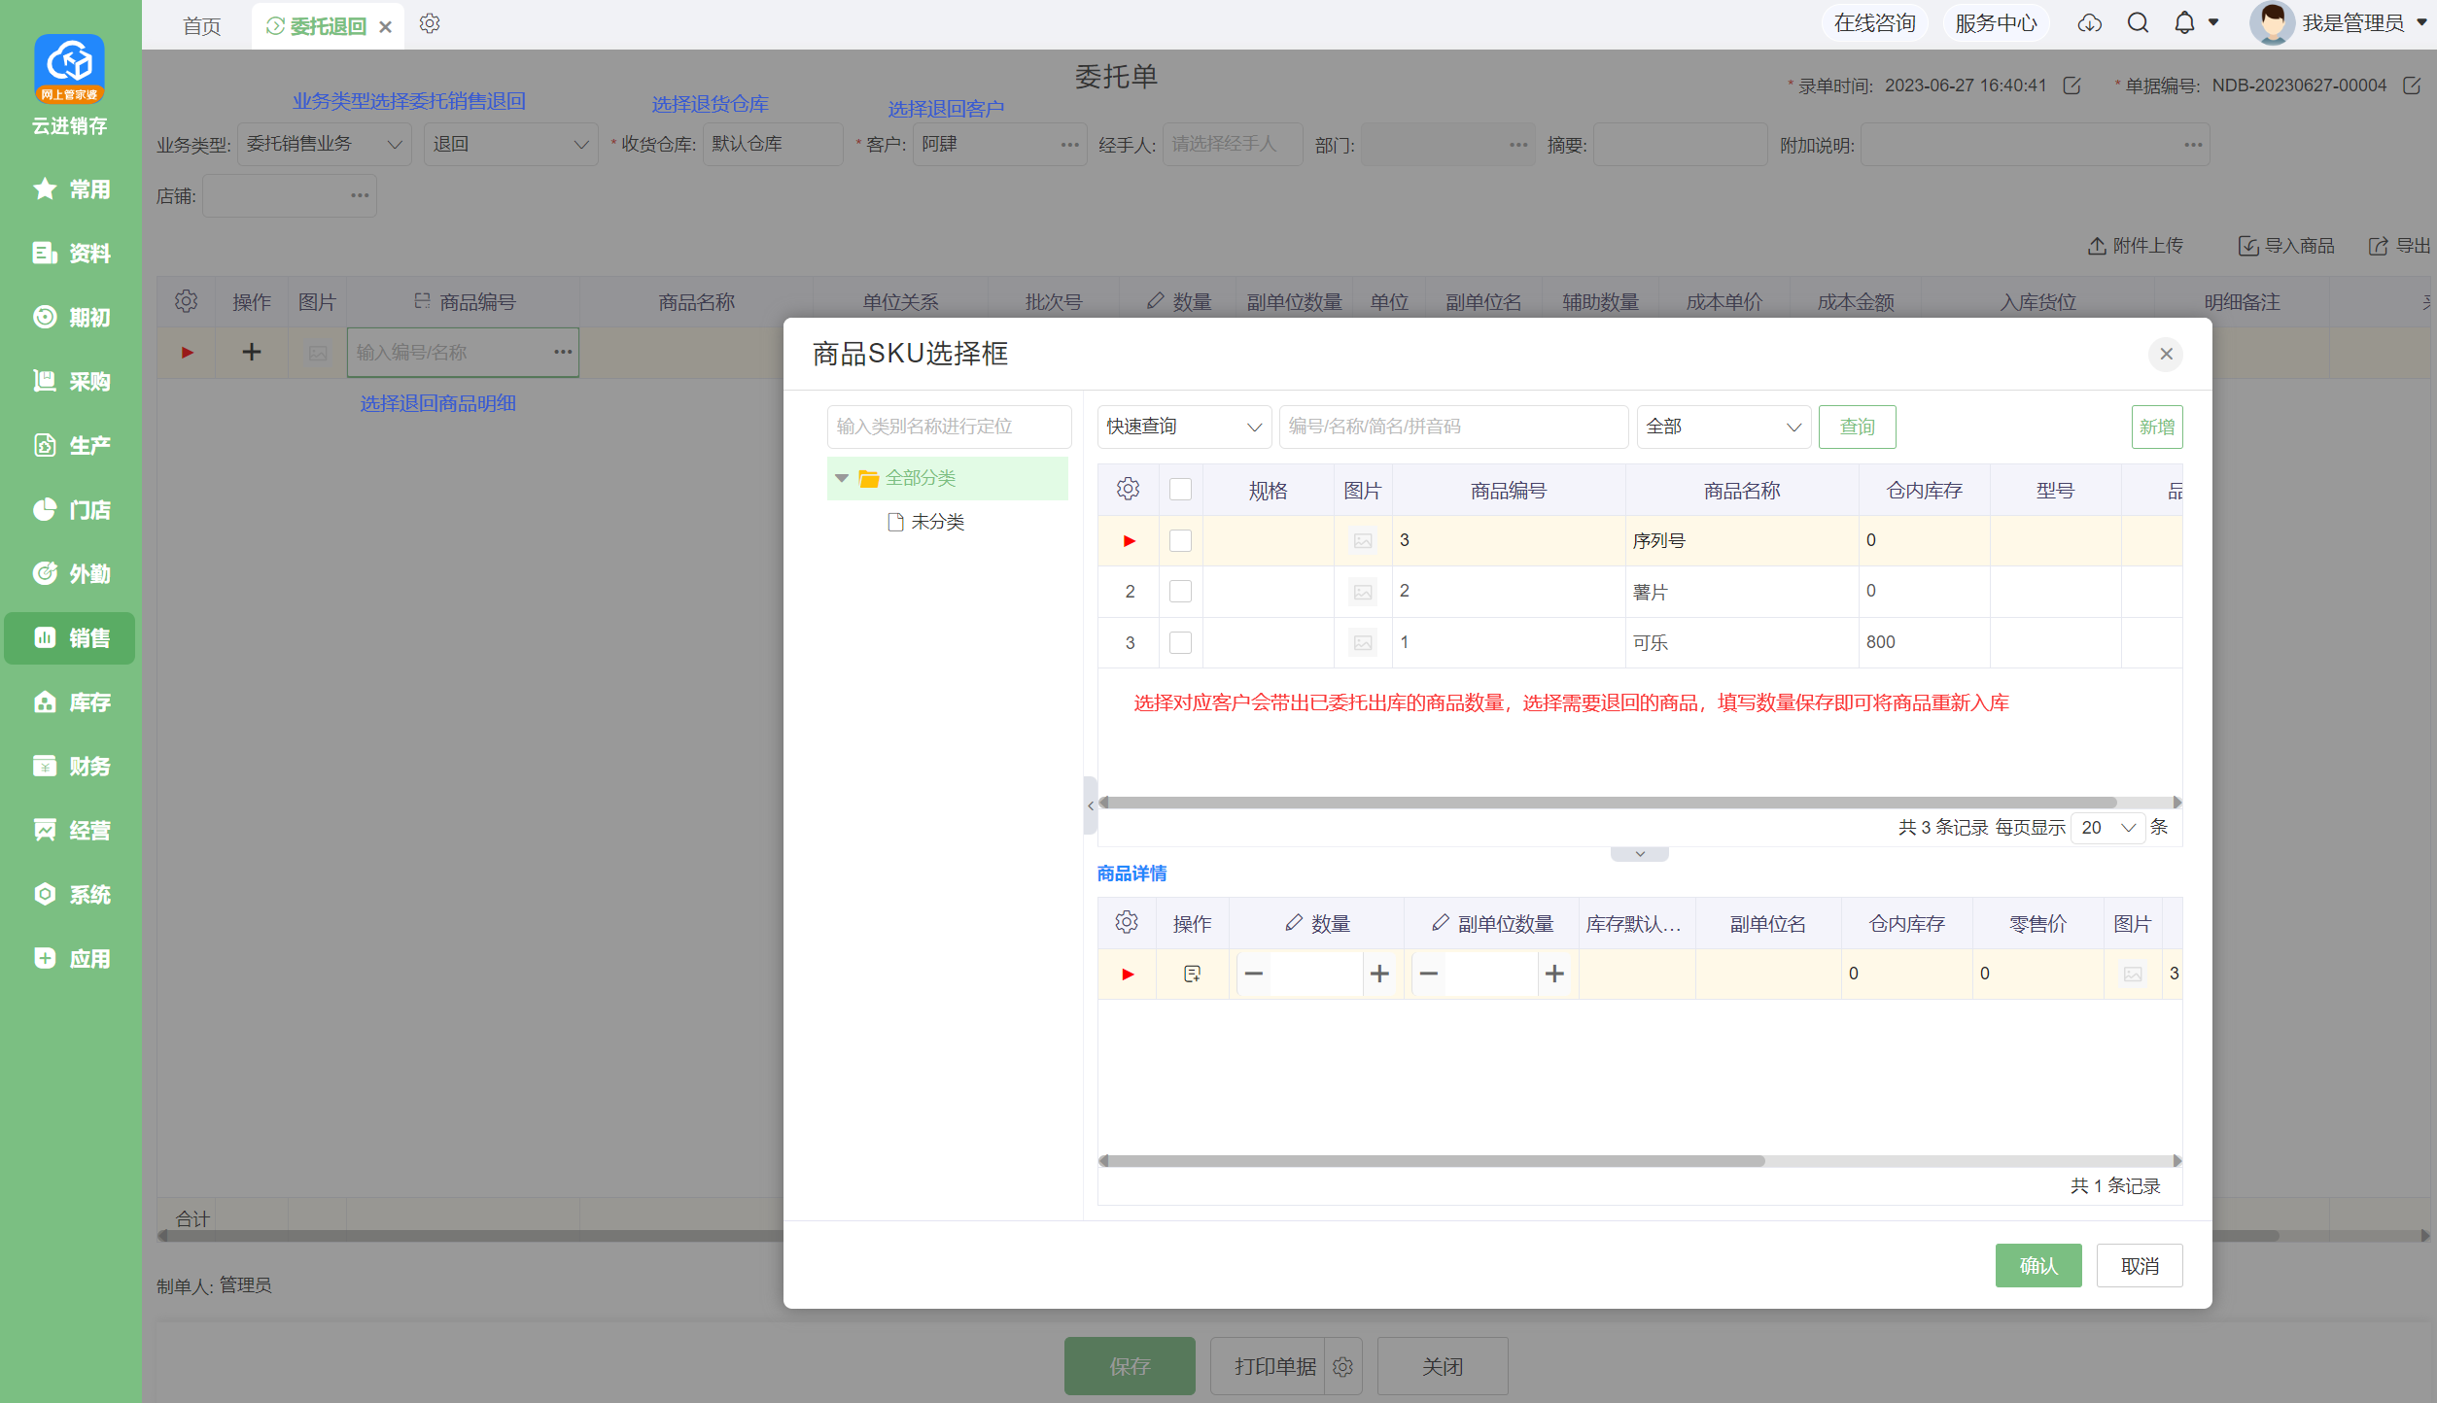Close the 委托退回 tab

386,27
